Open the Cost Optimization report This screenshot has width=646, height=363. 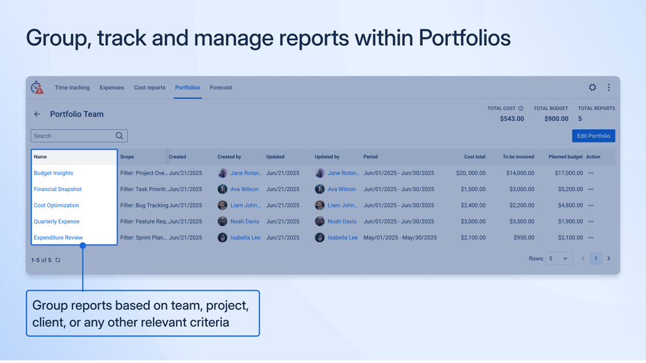point(56,205)
